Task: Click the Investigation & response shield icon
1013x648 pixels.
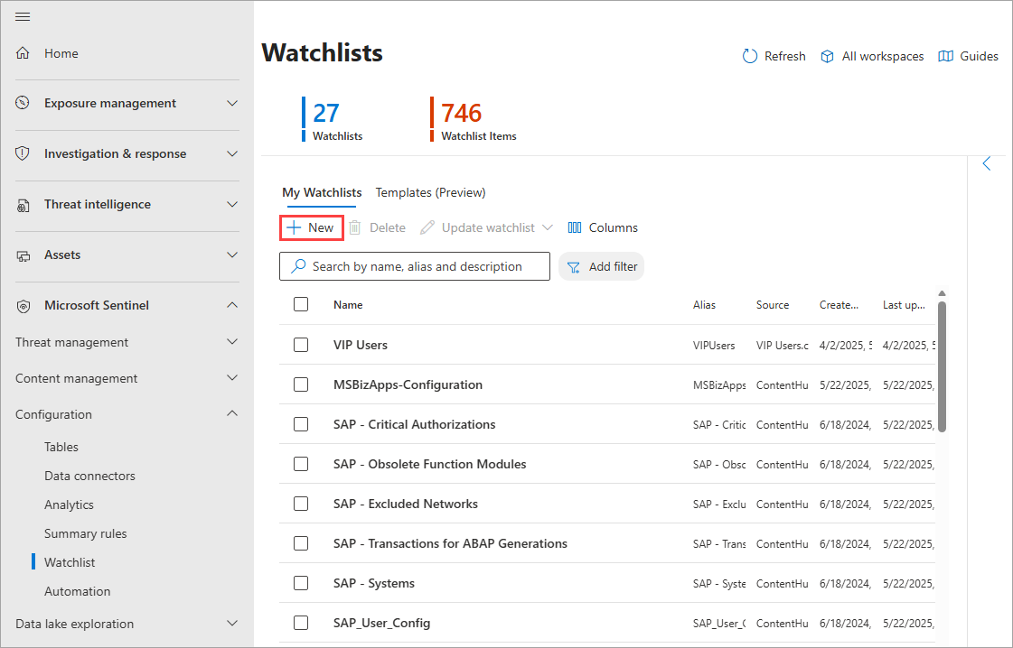Action: point(23,153)
